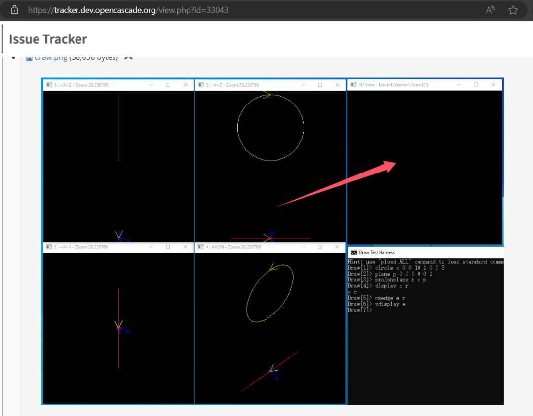
Task: Minimize the 1: +X+Z view window
Action: (152, 85)
